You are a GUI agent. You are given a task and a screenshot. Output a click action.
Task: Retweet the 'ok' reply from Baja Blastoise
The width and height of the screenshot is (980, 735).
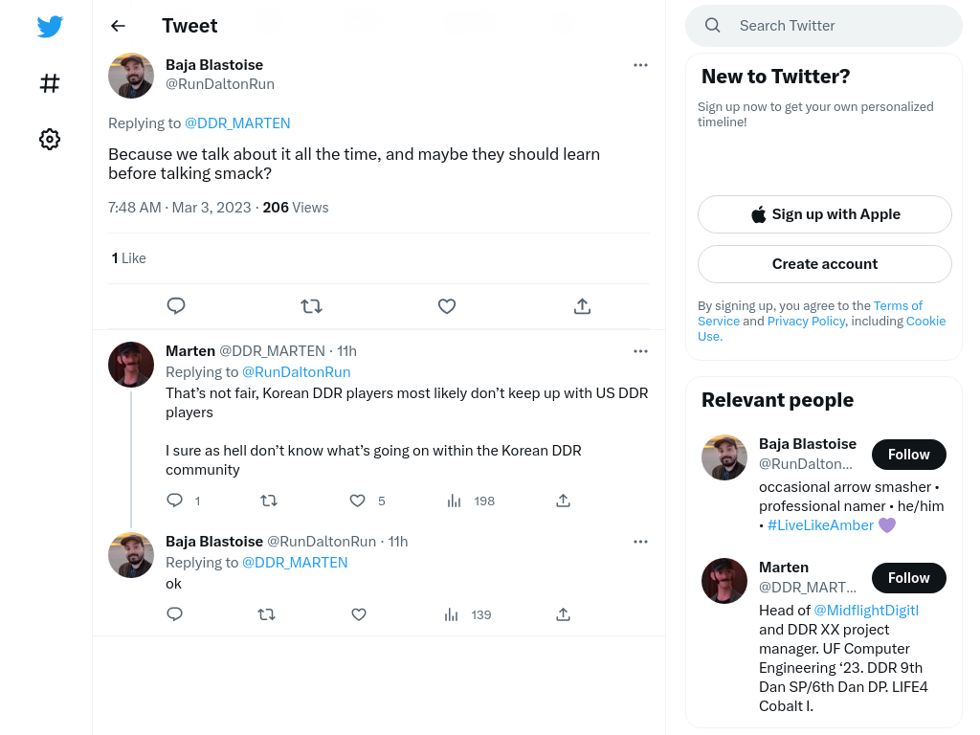pos(267,614)
